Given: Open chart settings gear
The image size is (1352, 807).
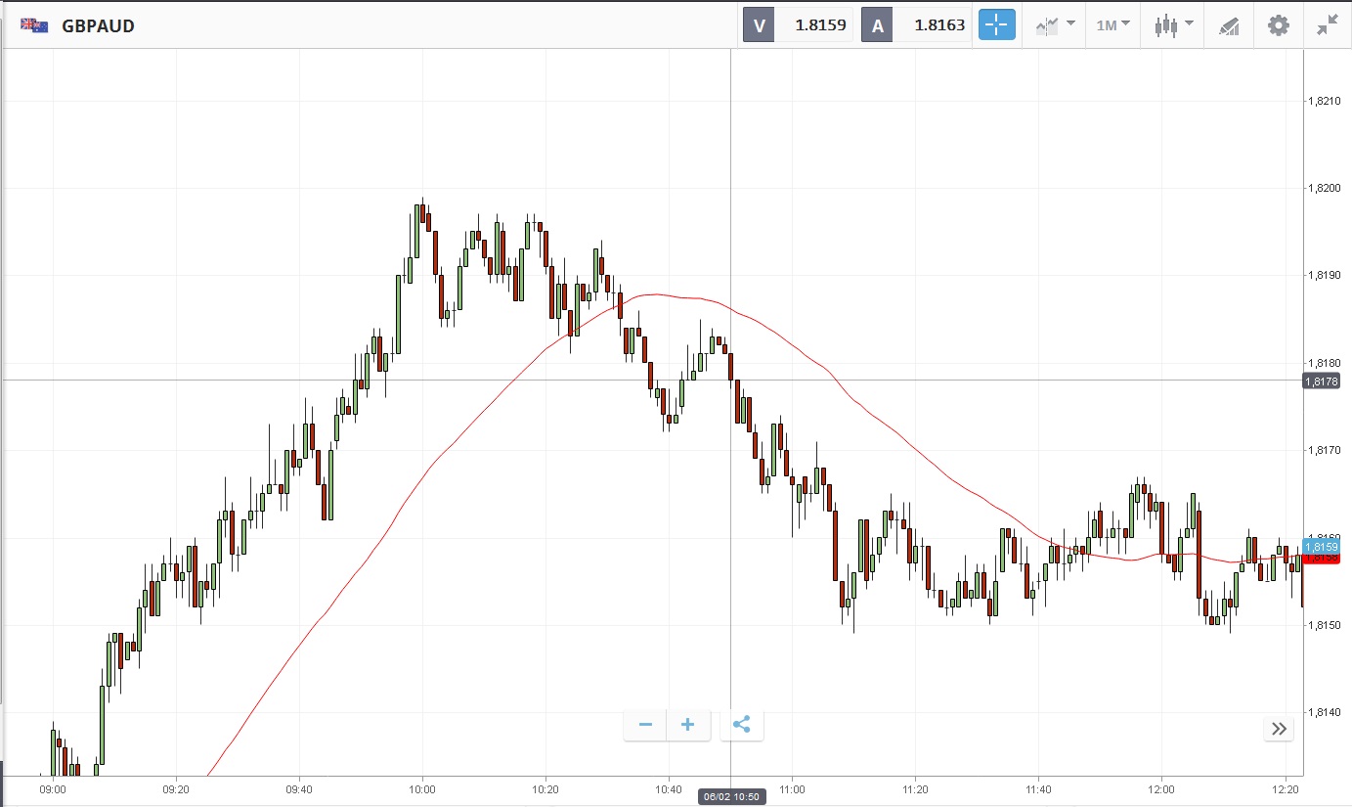Looking at the screenshot, I should tap(1279, 25).
